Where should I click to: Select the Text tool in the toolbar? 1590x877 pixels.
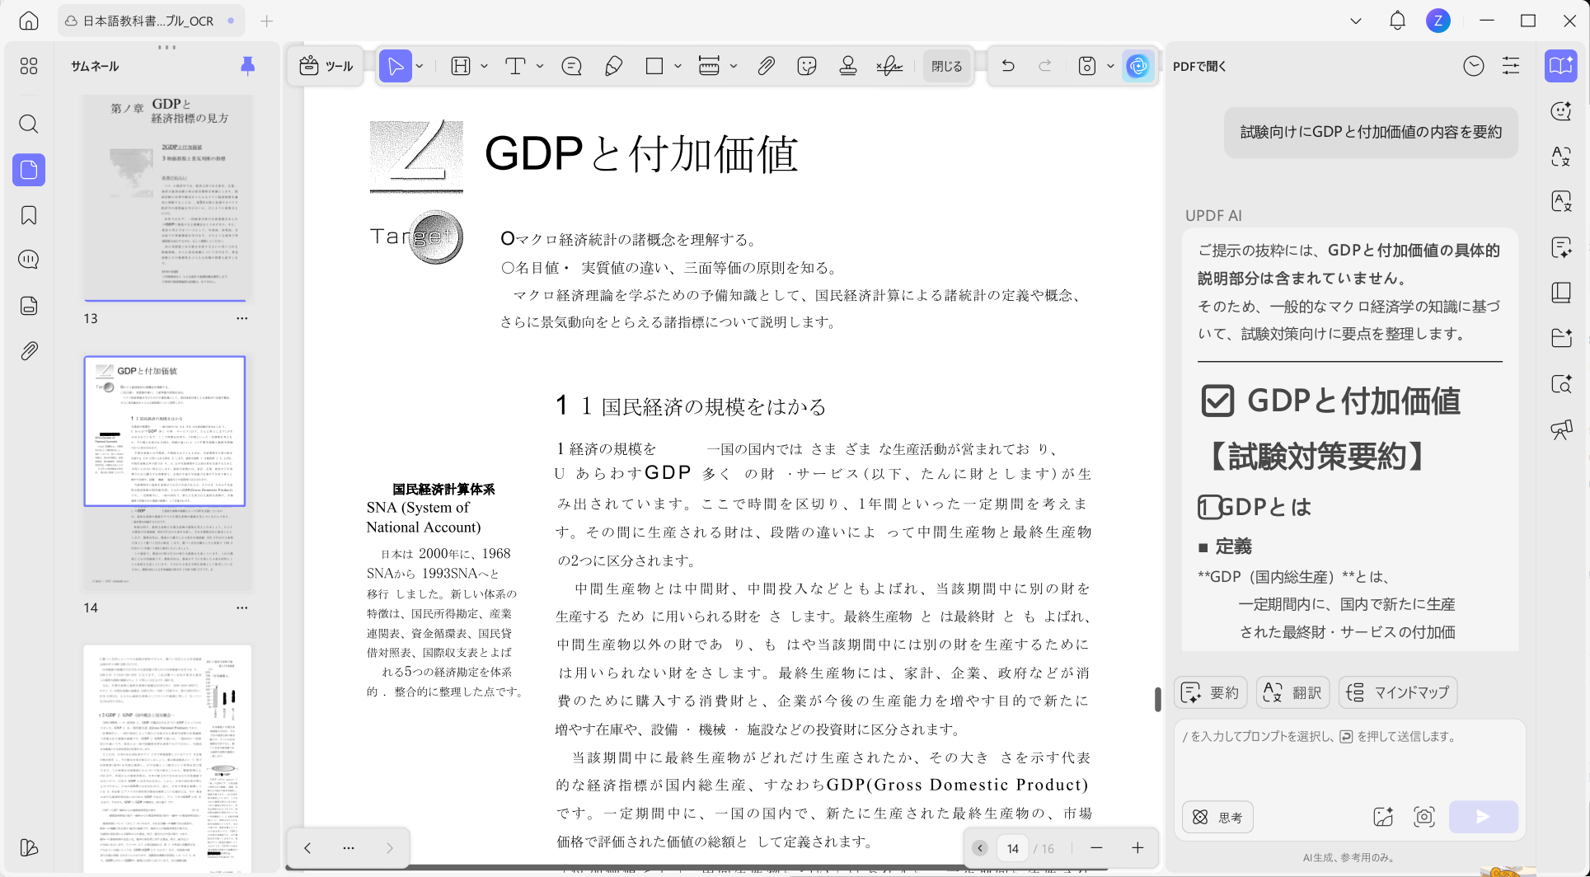pos(517,66)
